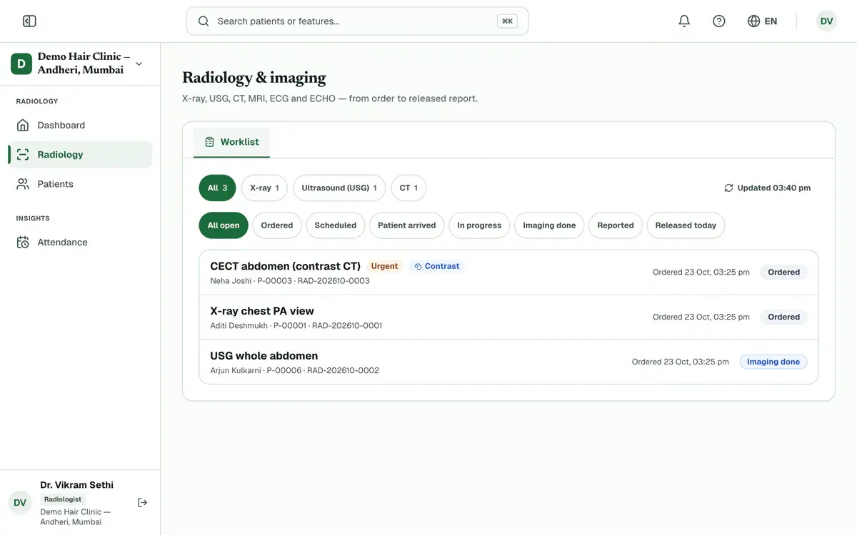Click the refresh icon next to Updated 03:40 pm
Screen dimensions: 857x535
coord(728,188)
